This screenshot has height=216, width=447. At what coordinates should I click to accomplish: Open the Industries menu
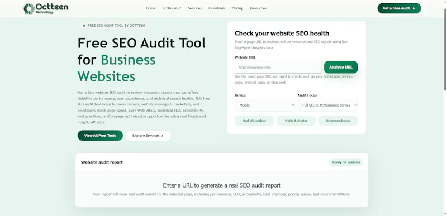click(x=216, y=8)
